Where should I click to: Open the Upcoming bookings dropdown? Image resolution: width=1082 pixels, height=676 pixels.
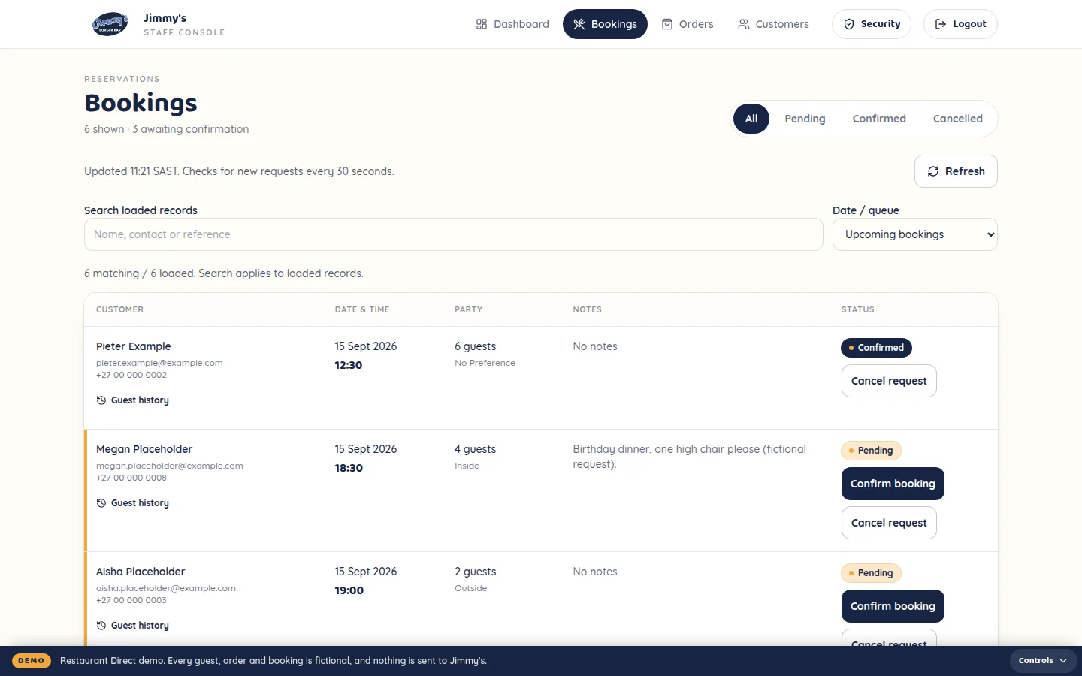tap(915, 234)
